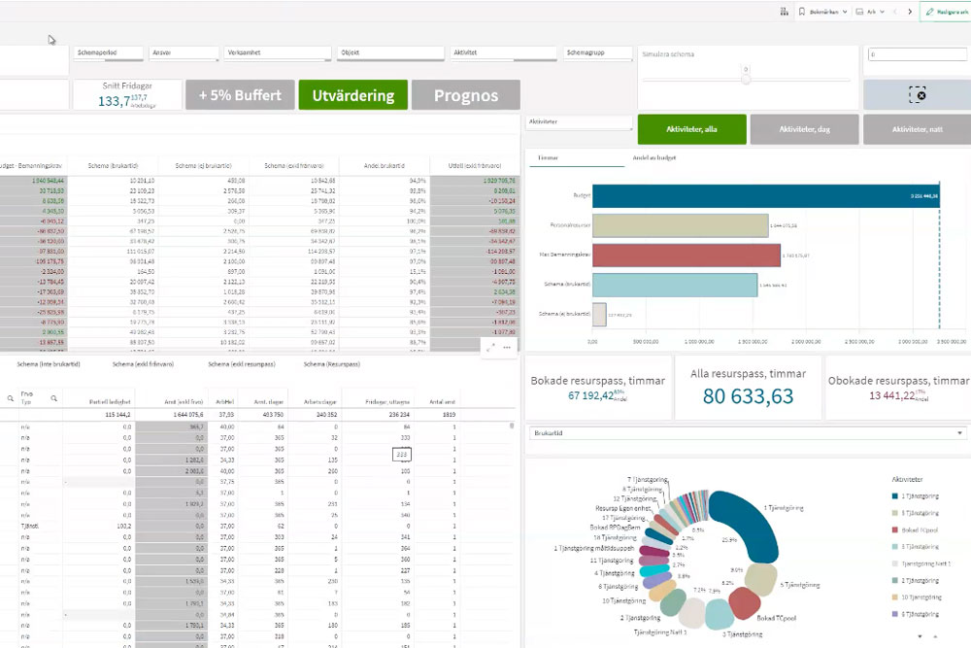Screen dimensions: 971x648
Task: Click the search icon after Frvo Typ column
Action: tap(53, 397)
